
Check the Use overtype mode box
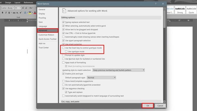coord(66,52)
